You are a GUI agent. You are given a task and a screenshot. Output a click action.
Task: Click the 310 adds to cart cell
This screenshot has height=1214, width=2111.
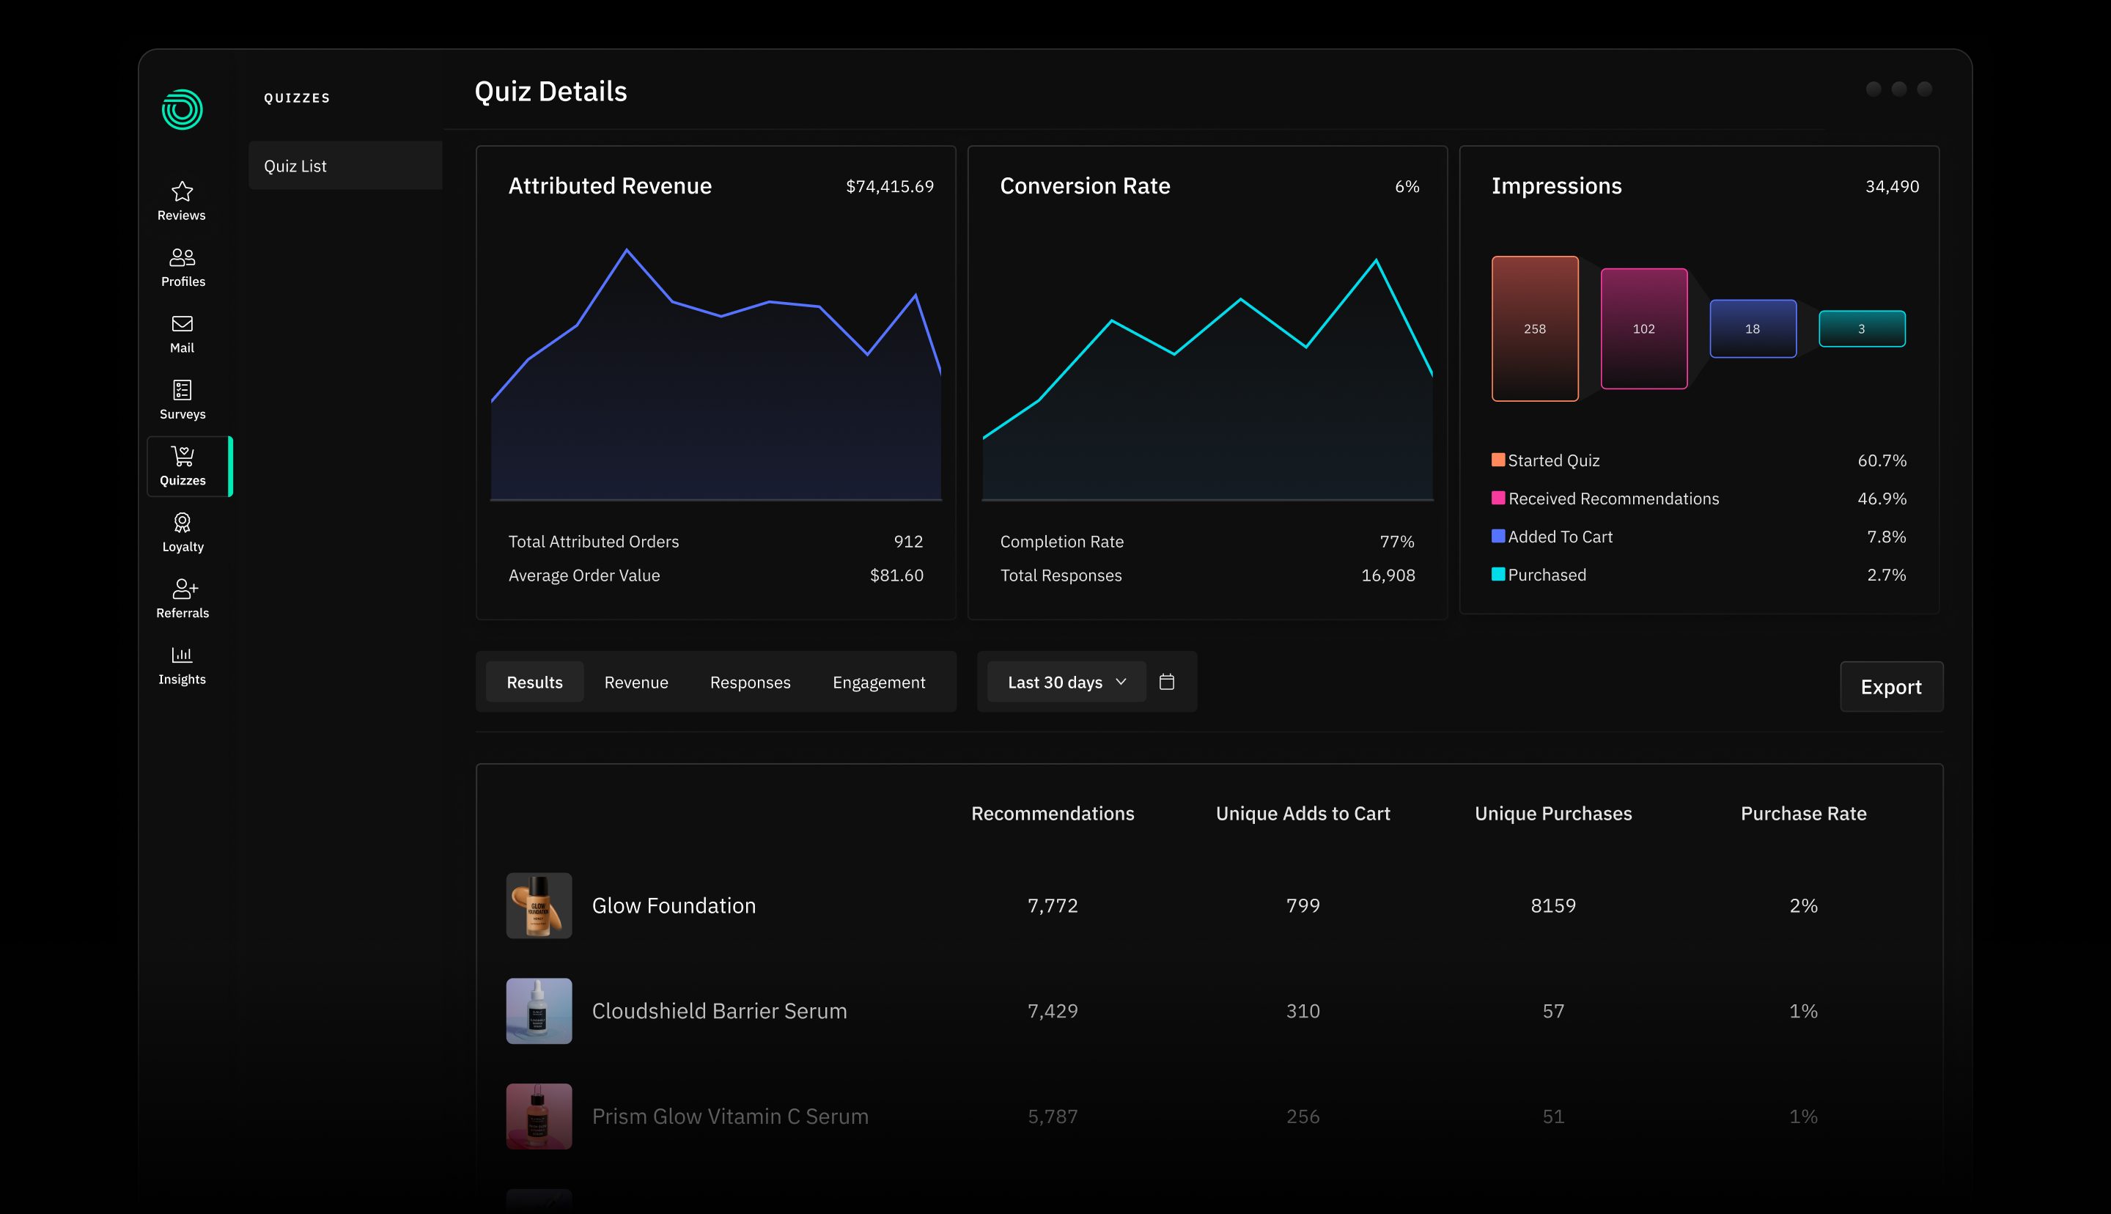pyautogui.click(x=1303, y=1010)
